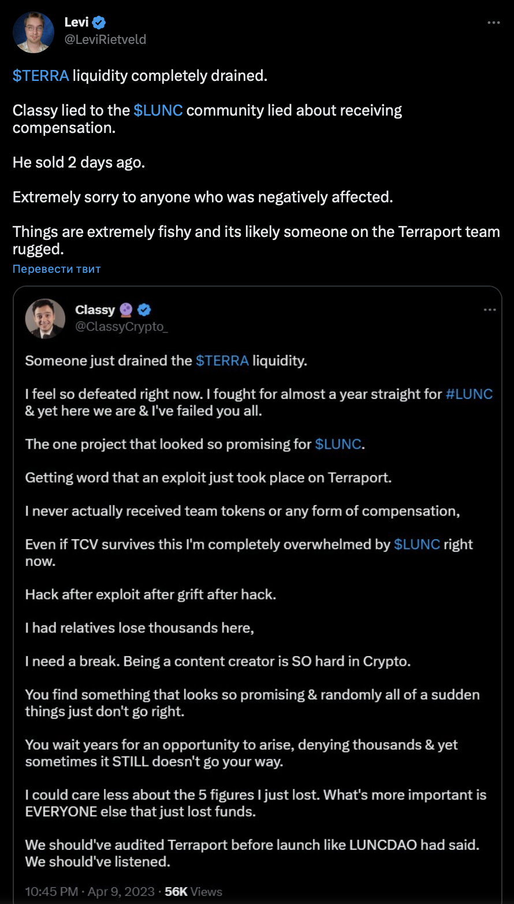This screenshot has height=904, width=514.
Task: Click the Перевести твит translate link
Action: pyautogui.click(x=57, y=269)
